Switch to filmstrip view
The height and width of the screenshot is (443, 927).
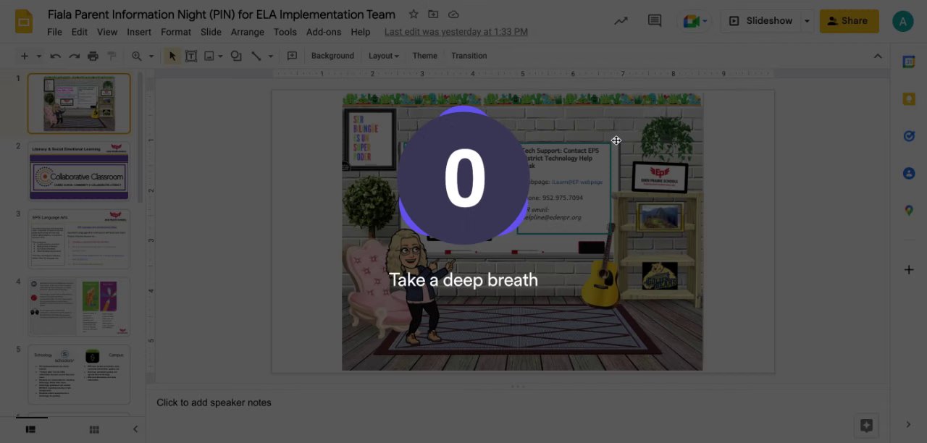point(30,429)
